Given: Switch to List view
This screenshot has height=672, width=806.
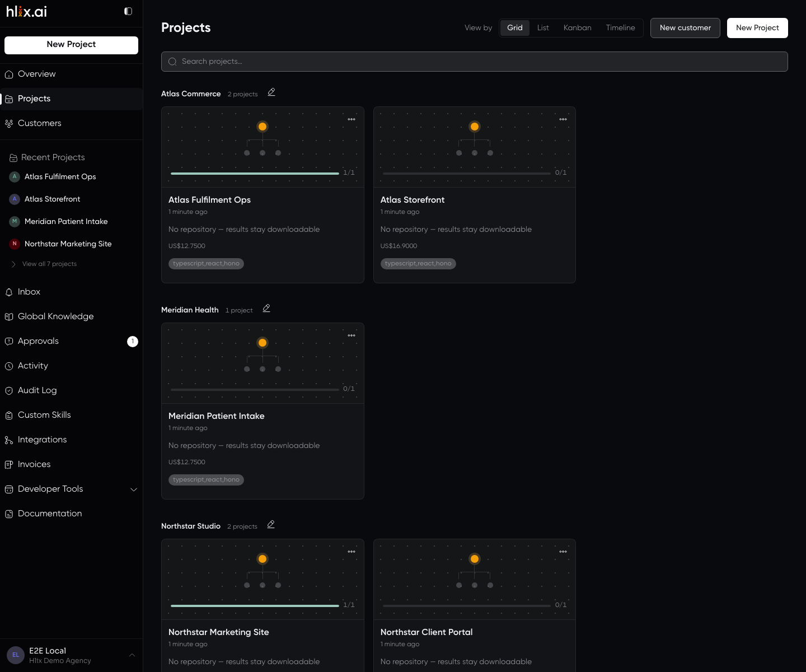Looking at the screenshot, I should pos(543,28).
